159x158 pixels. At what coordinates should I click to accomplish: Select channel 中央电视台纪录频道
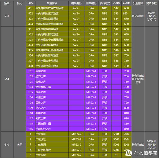(47, 13)
